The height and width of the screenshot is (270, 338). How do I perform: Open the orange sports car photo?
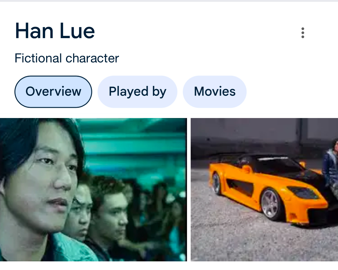point(264,190)
